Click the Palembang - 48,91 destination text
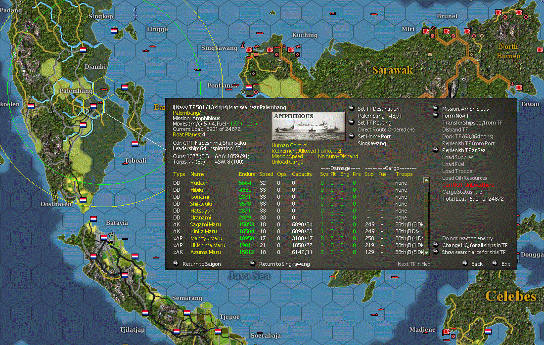The height and width of the screenshot is (345, 544). tap(380, 116)
